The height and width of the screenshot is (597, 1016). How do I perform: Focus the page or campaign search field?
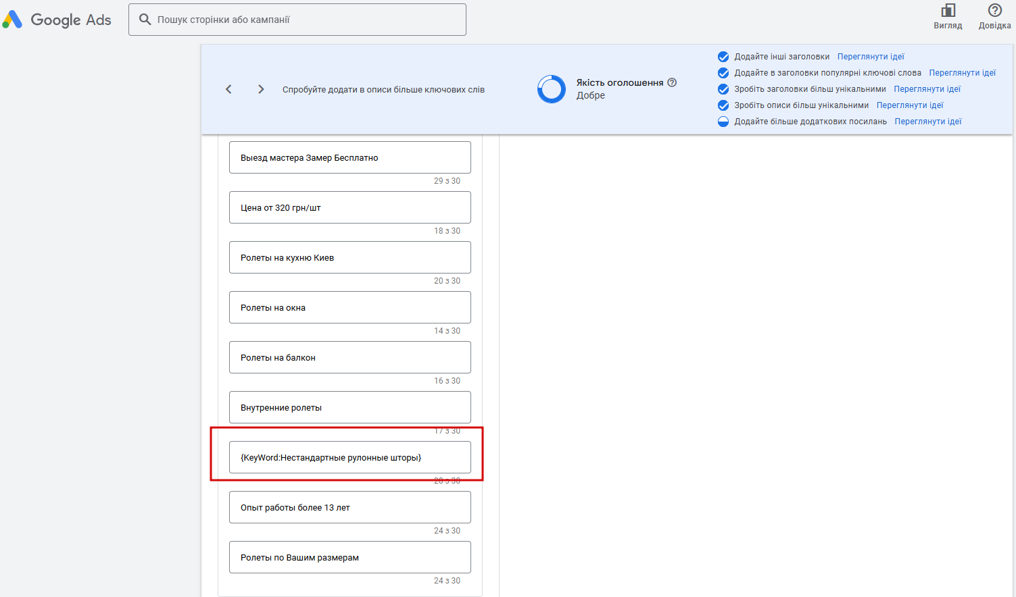pos(297,20)
